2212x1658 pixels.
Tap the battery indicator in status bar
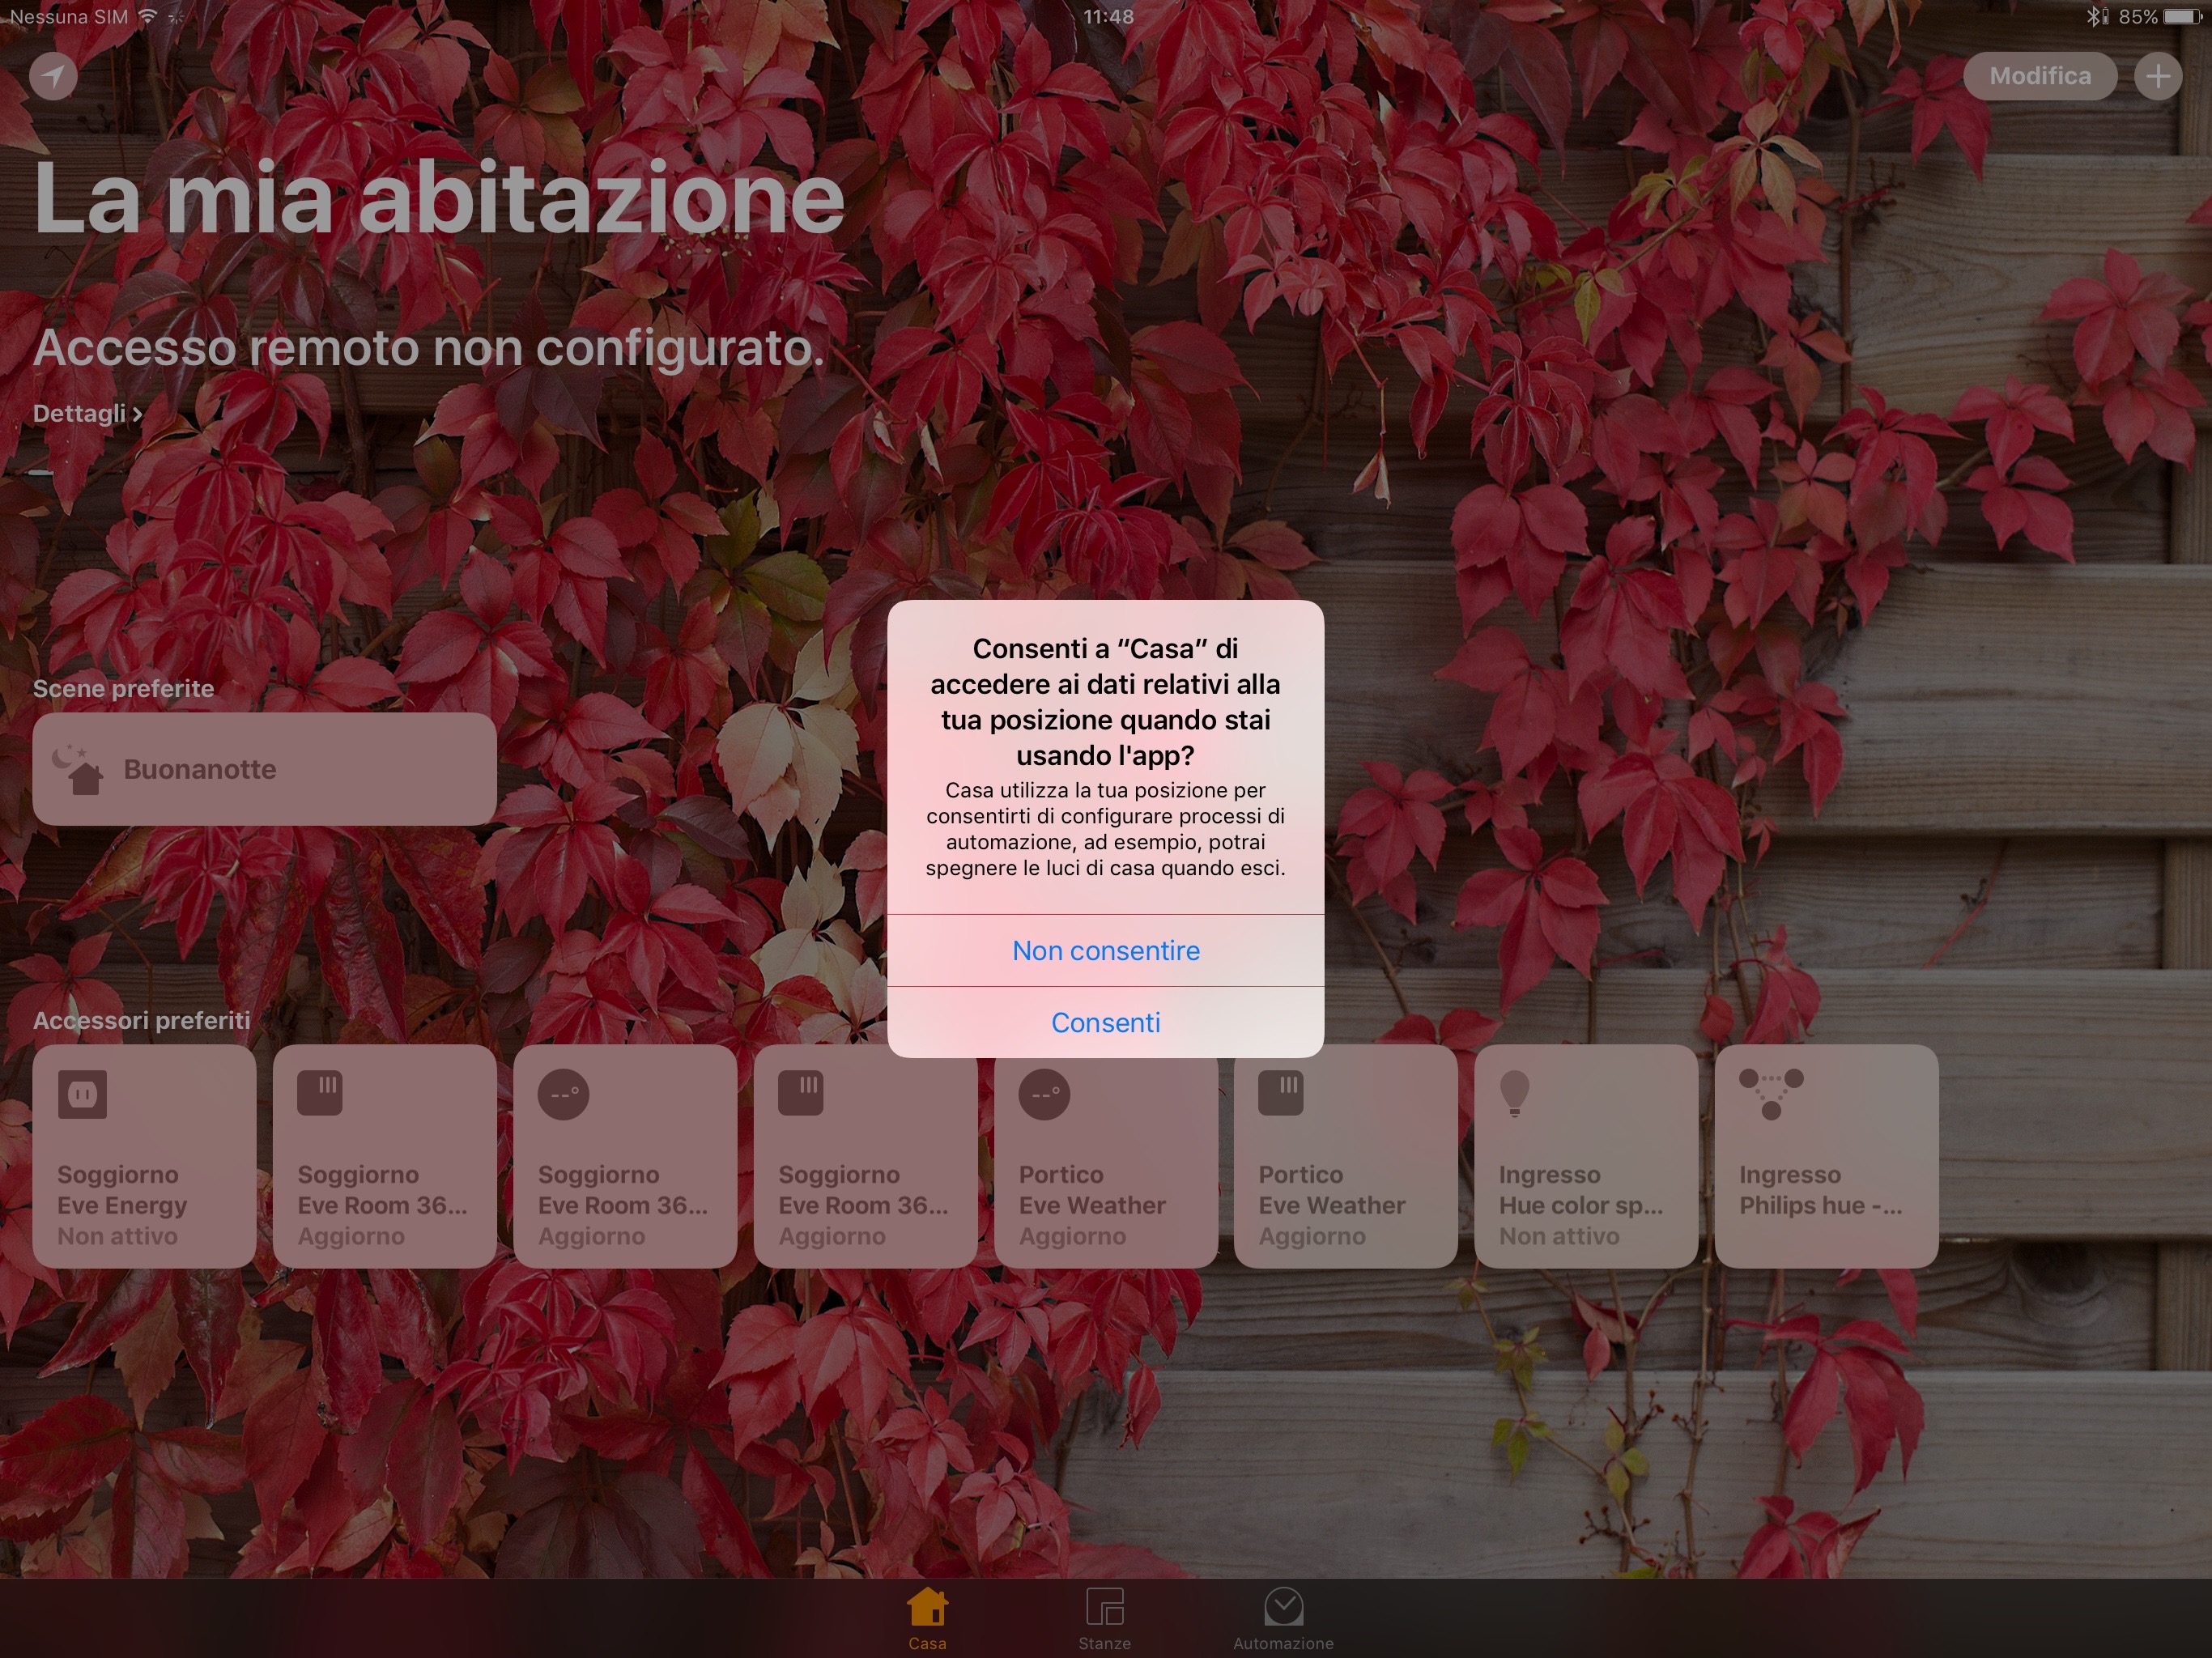click(2183, 17)
